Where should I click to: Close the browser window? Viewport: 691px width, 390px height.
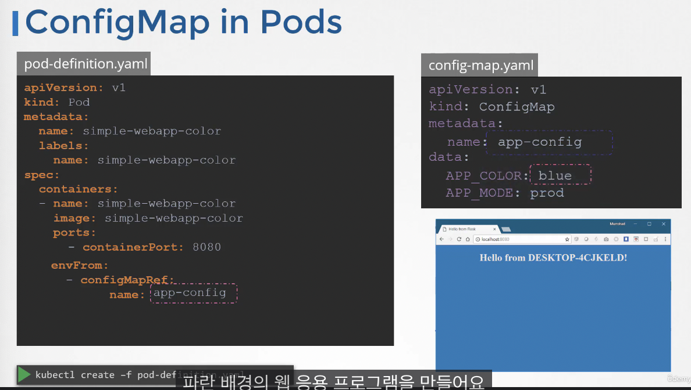click(x=664, y=224)
